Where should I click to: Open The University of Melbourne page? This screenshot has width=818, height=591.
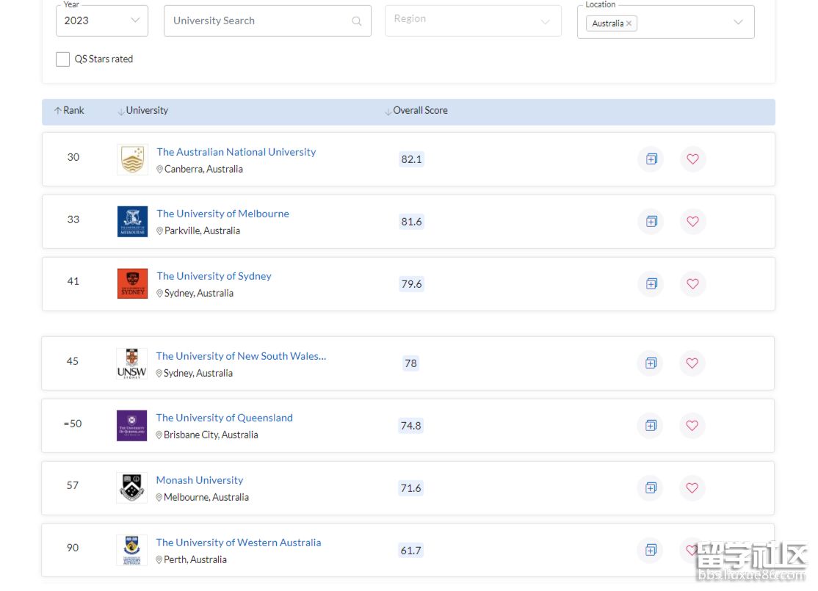(x=222, y=214)
